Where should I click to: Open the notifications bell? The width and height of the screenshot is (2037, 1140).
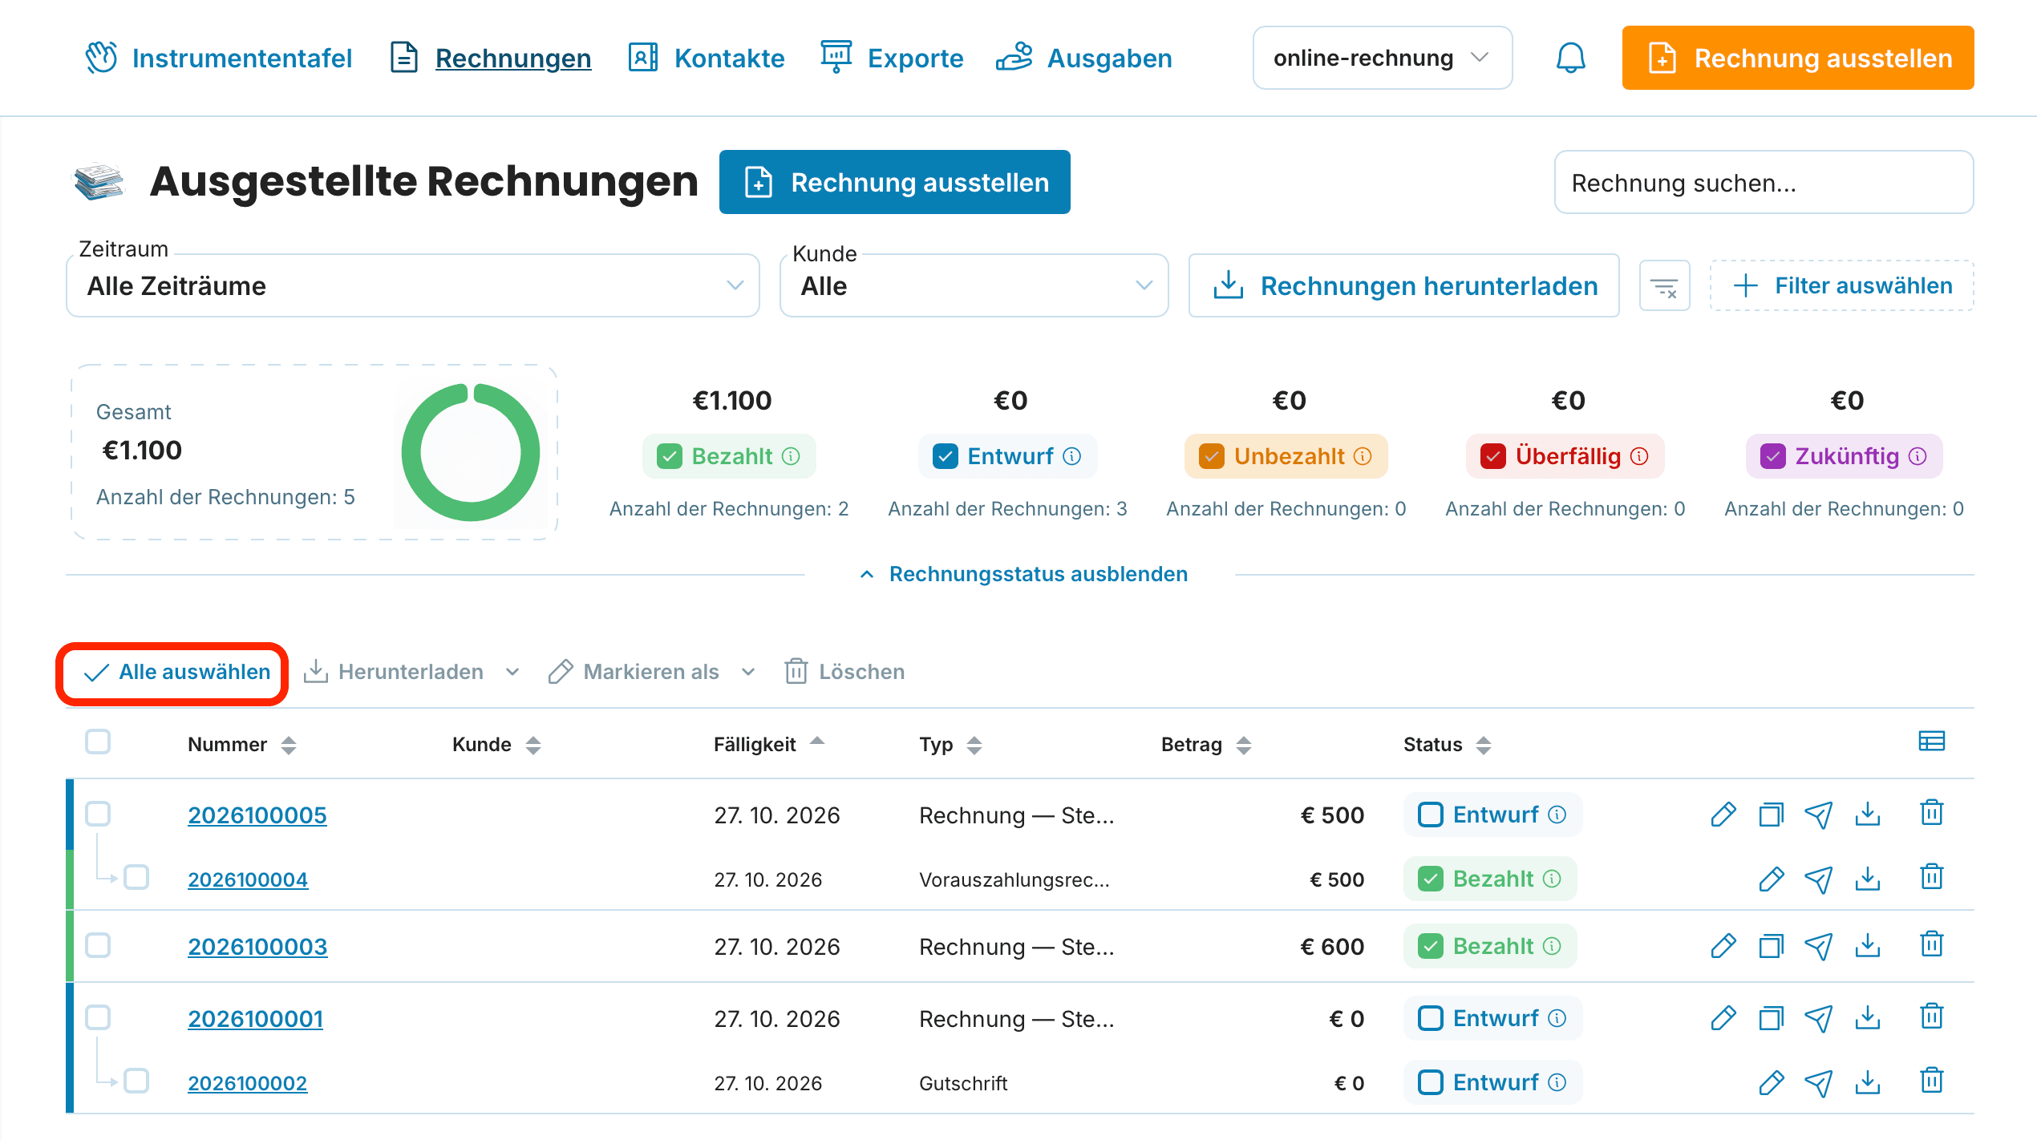click(x=1570, y=58)
